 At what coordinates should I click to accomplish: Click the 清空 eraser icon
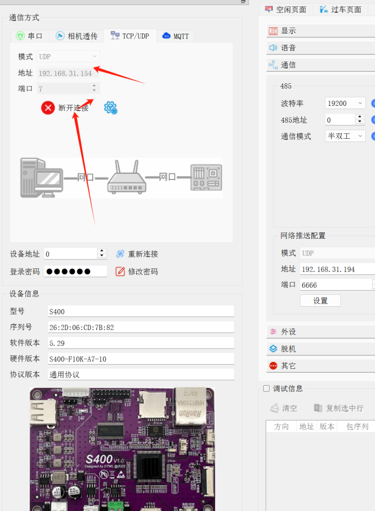pos(274,408)
